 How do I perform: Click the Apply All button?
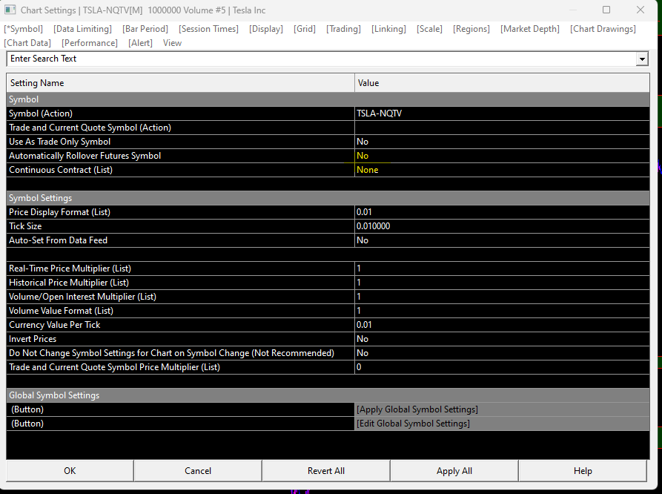click(x=454, y=471)
